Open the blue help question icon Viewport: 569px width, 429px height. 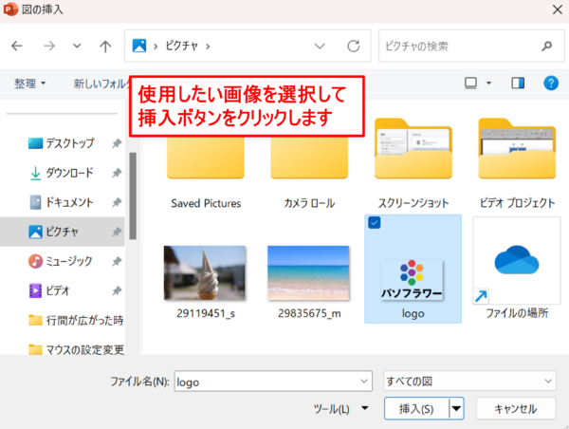[550, 84]
